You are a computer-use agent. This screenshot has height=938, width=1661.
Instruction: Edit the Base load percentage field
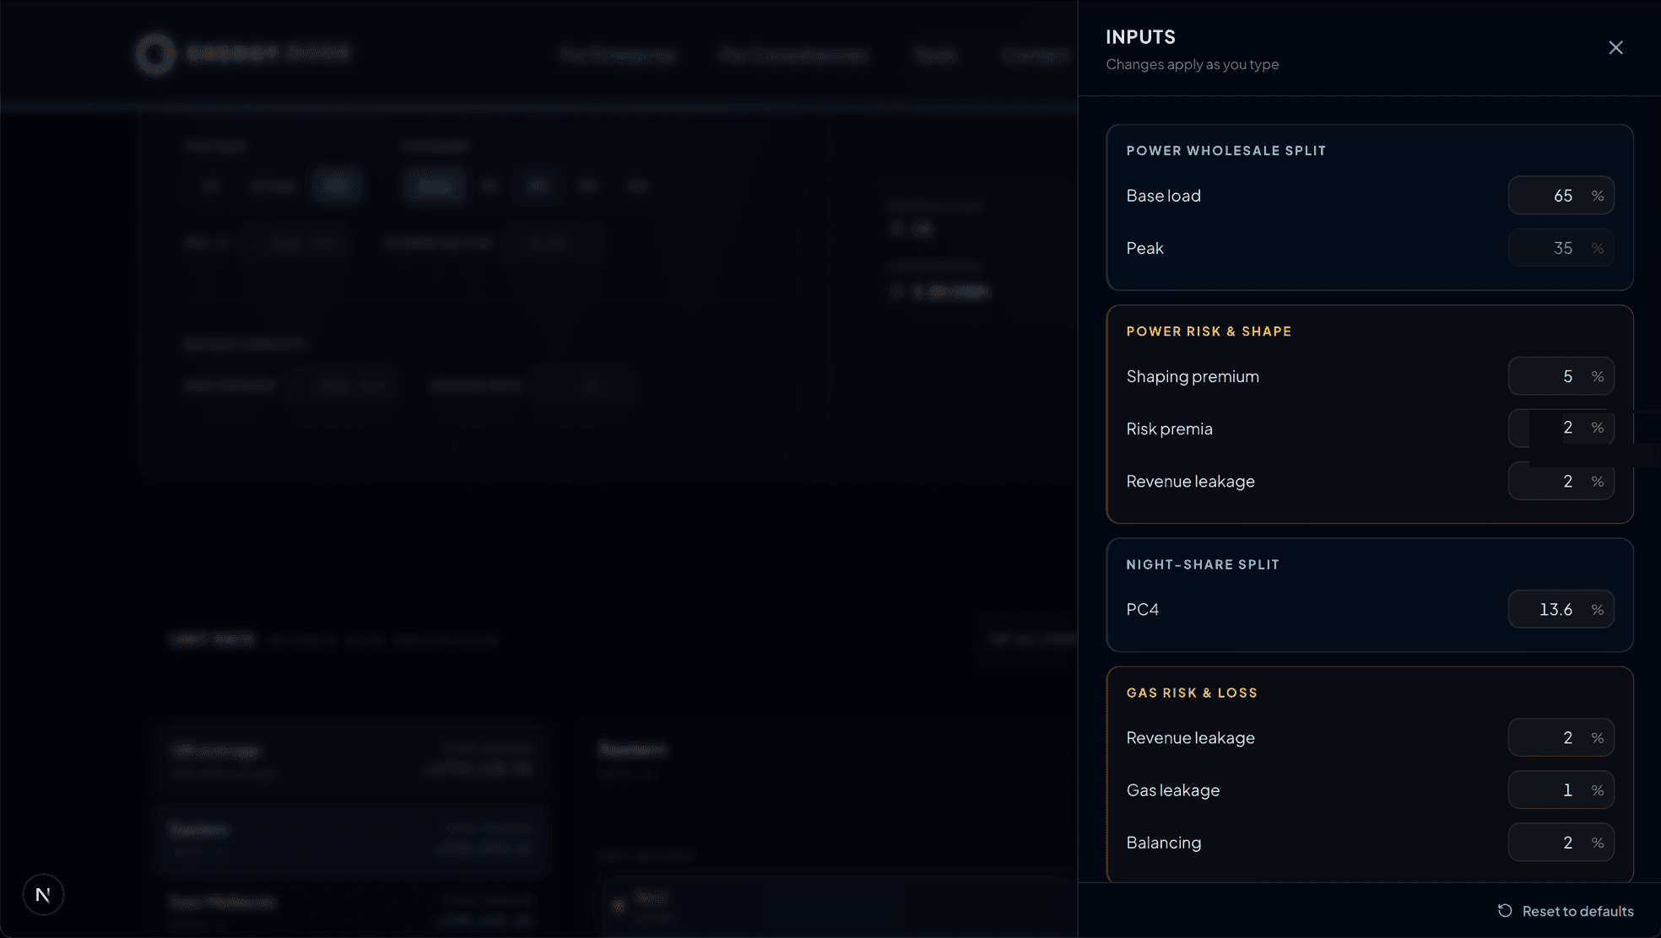1561,196
